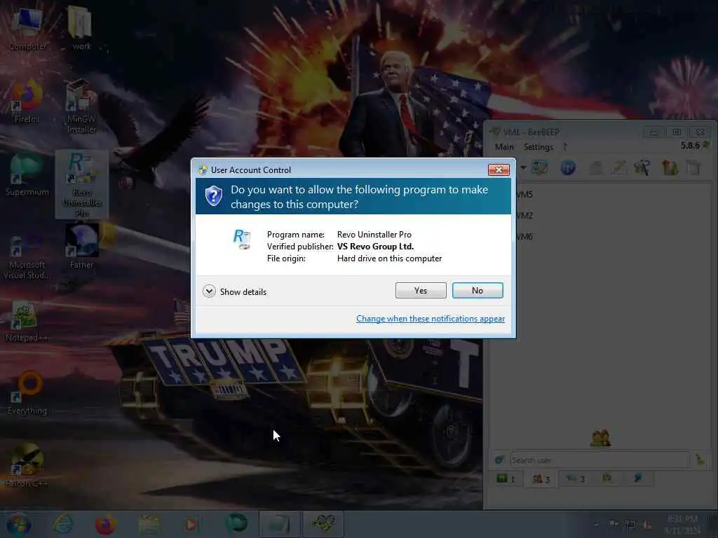
Task: Click the Revo Uninstaller Pro program icon in dialog
Action: 242,239
